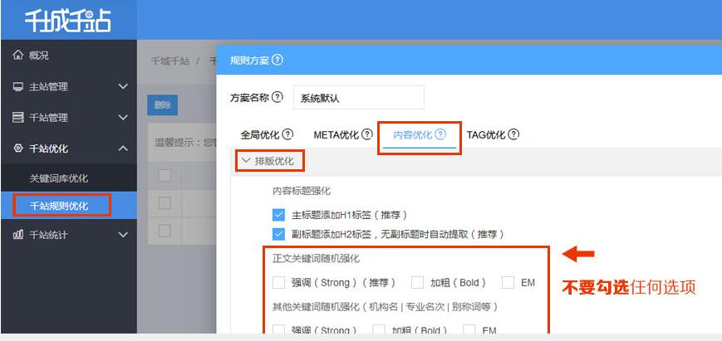Click the help icon next to 规则方案

click(x=278, y=60)
